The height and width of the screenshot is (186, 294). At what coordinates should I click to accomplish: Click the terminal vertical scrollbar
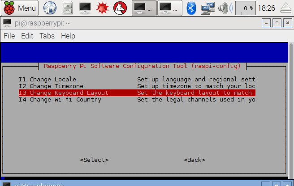[x=291, y=110]
